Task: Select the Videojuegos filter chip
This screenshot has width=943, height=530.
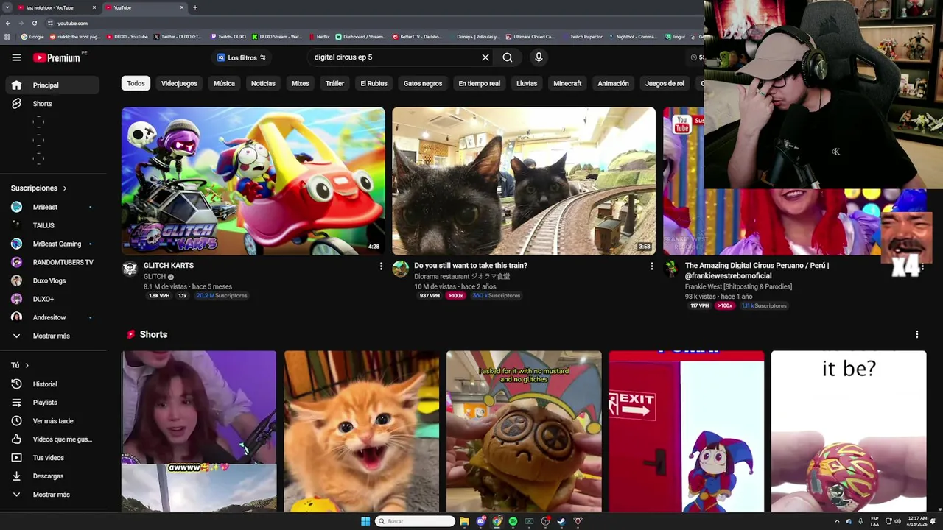Action: coord(179,84)
